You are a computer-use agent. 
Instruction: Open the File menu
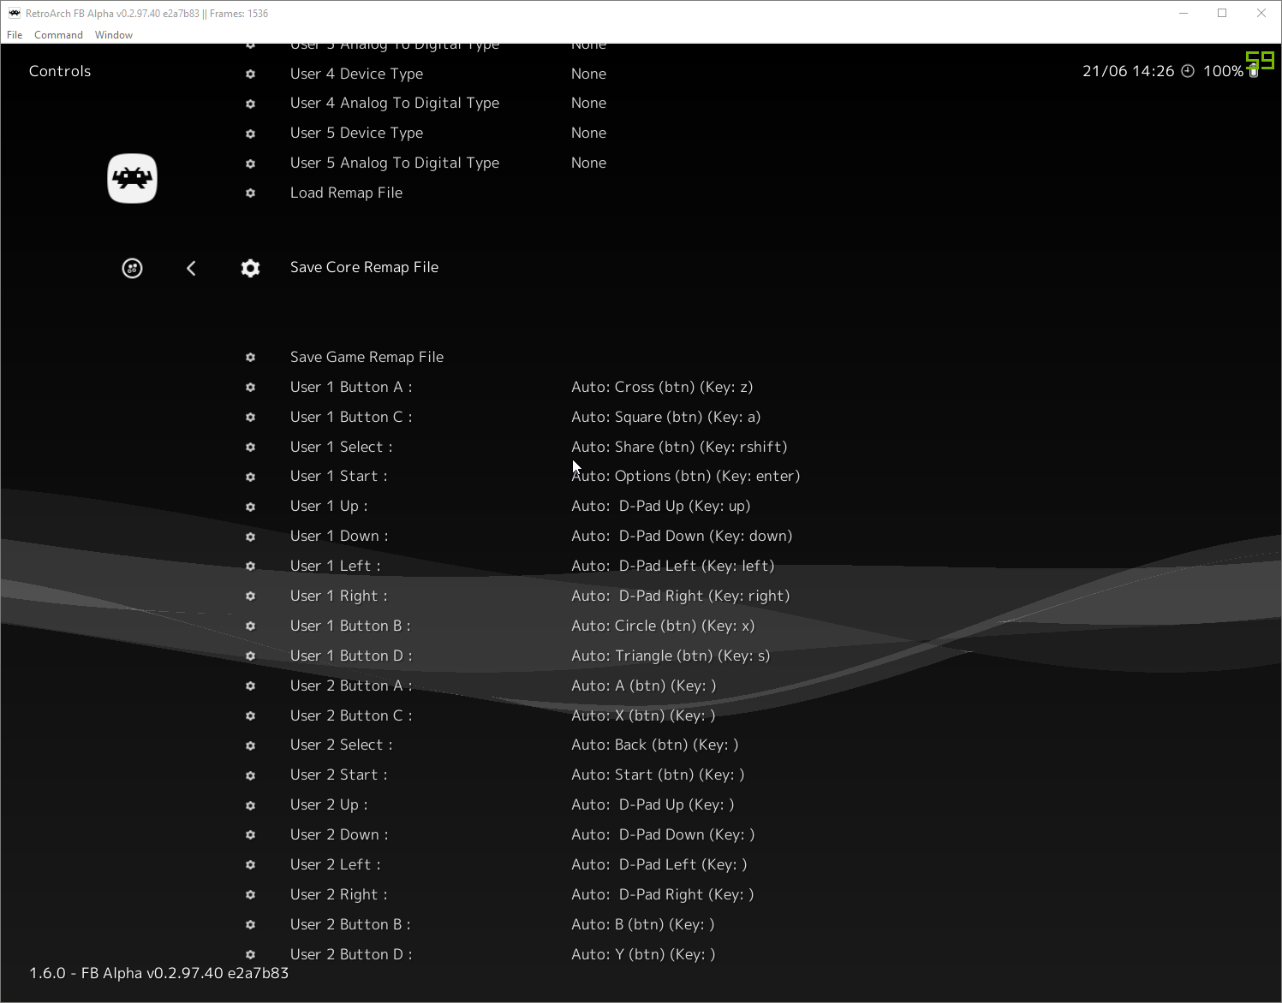point(15,35)
